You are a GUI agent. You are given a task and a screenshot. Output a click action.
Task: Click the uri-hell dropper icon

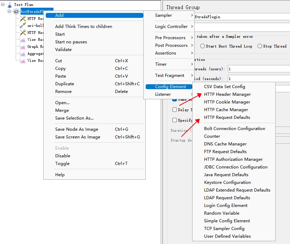coord(23,26)
